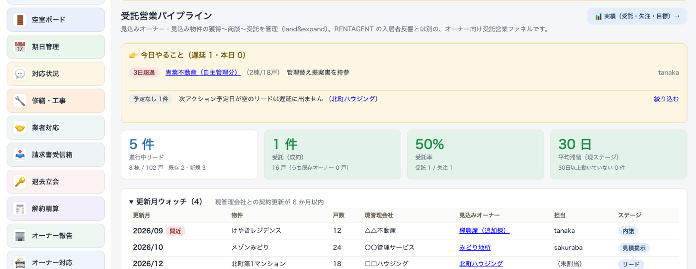Click the 北町第1マンション property cell
696x269 pixels.
pos(259,264)
